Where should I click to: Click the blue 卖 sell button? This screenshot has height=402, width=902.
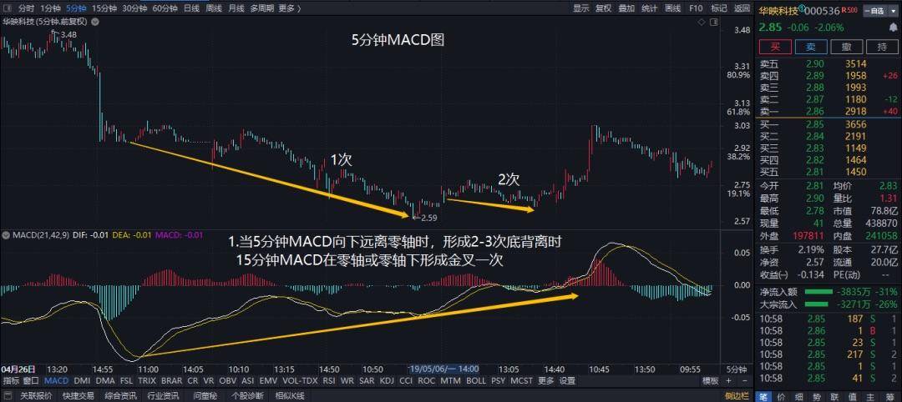click(x=810, y=47)
